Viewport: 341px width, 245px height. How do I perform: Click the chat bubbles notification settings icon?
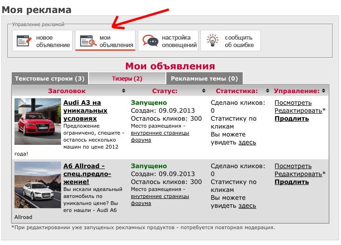point(150,41)
